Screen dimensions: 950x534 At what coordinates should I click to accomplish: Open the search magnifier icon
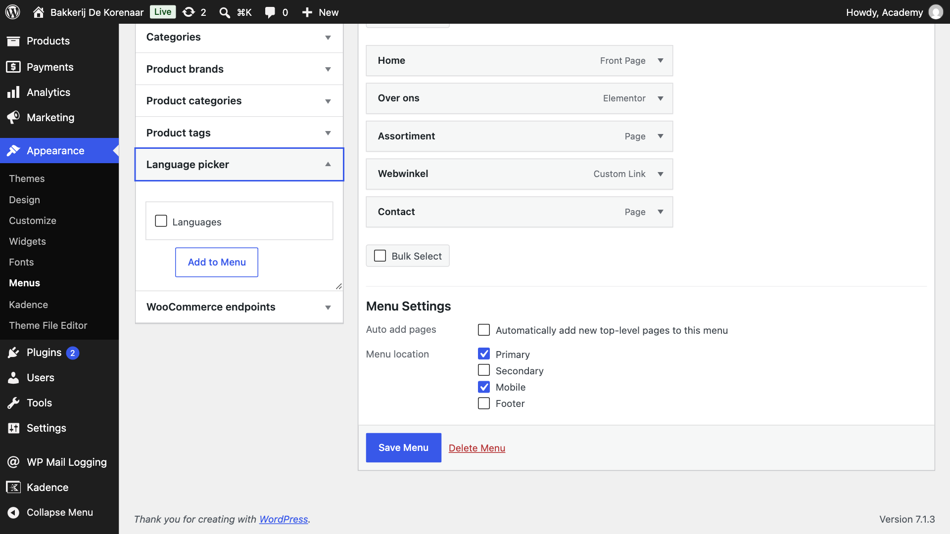click(225, 12)
